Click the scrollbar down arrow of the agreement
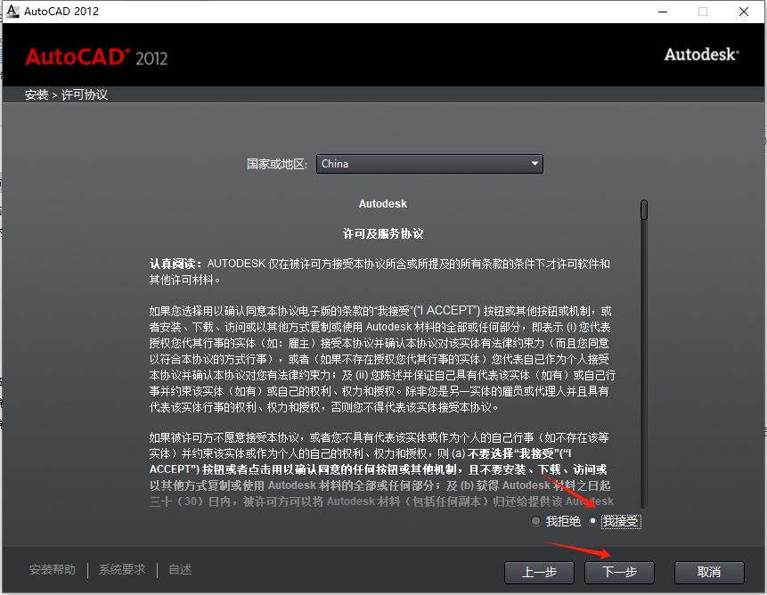This screenshot has height=595, width=767. [642, 506]
